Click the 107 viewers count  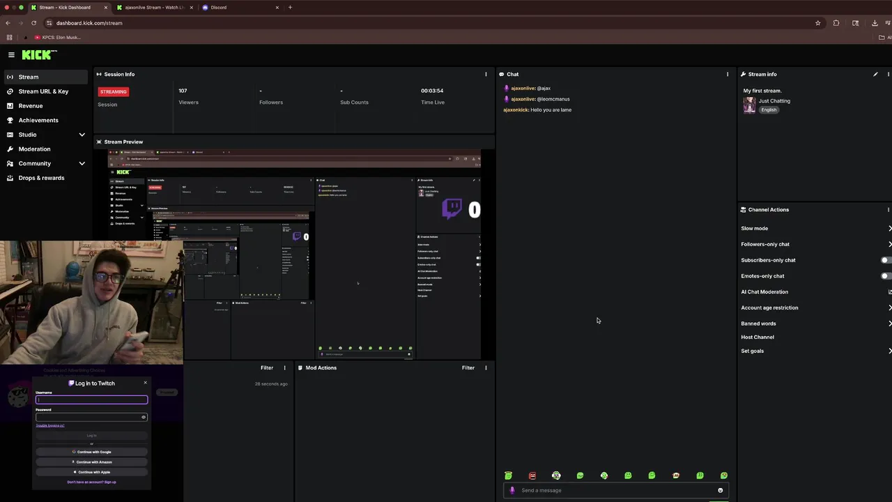[x=183, y=91]
